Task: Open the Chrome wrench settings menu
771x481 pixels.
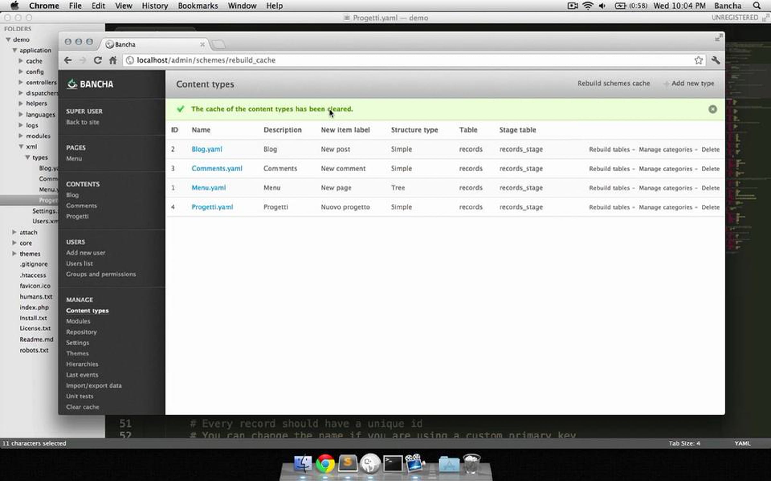Action: pos(715,60)
